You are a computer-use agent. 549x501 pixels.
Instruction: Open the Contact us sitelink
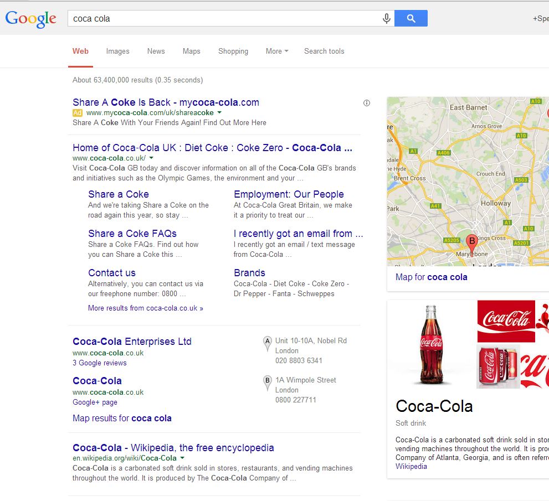pos(112,272)
